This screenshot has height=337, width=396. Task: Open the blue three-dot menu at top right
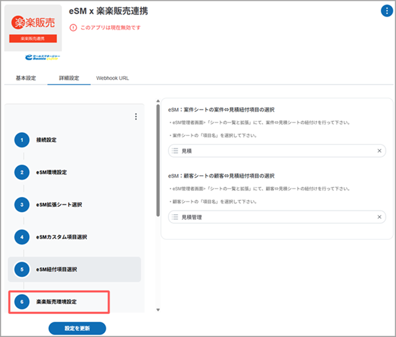(386, 11)
